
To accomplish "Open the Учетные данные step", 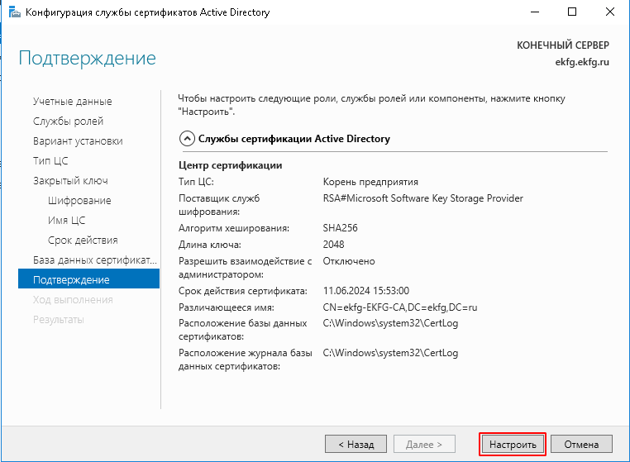I will [72, 101].
